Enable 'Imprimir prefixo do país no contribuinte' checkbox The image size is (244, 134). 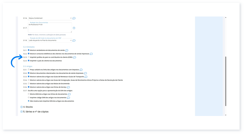[29, 57]
